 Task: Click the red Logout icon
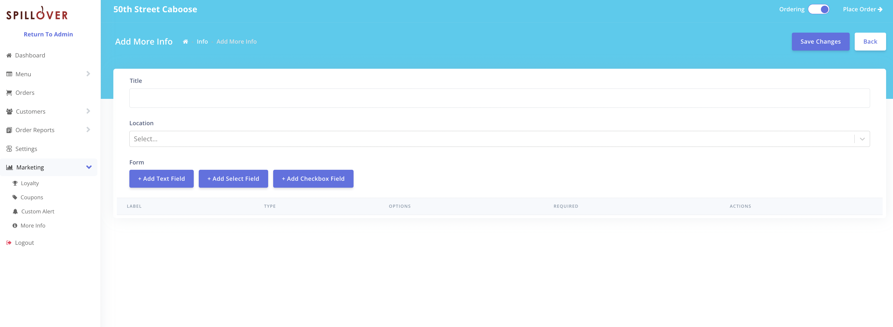click(x=9, y=243)
